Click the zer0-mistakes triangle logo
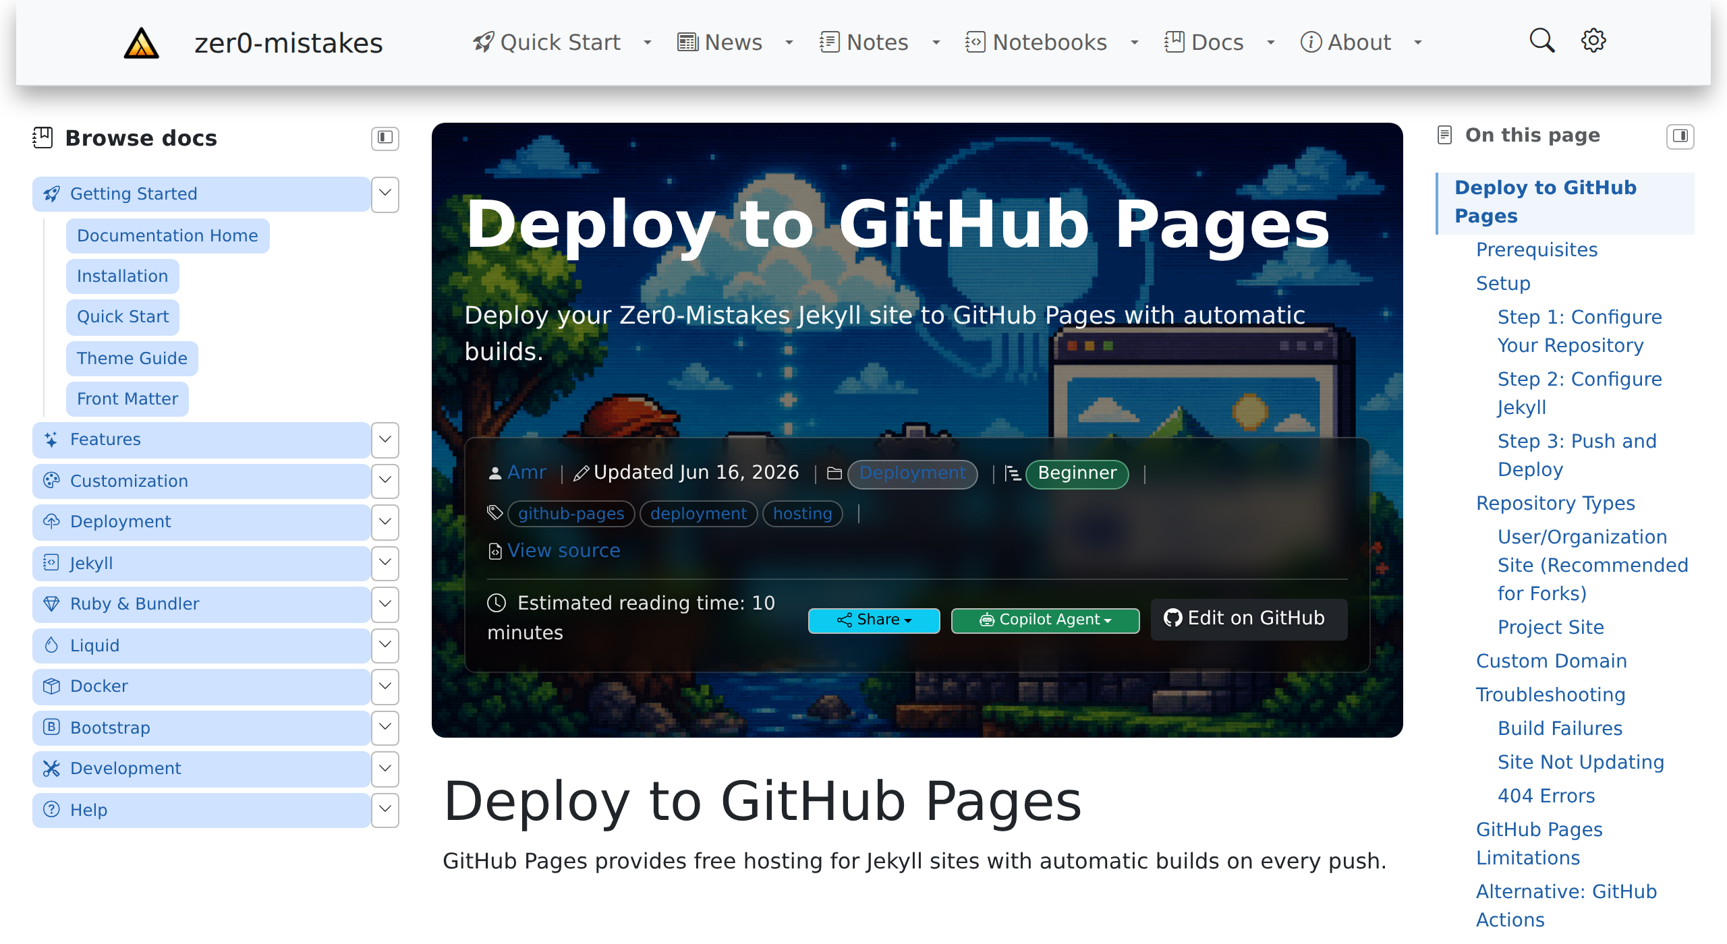The height and width of the screenshot is (944, 1727). [x=142, y=43]
